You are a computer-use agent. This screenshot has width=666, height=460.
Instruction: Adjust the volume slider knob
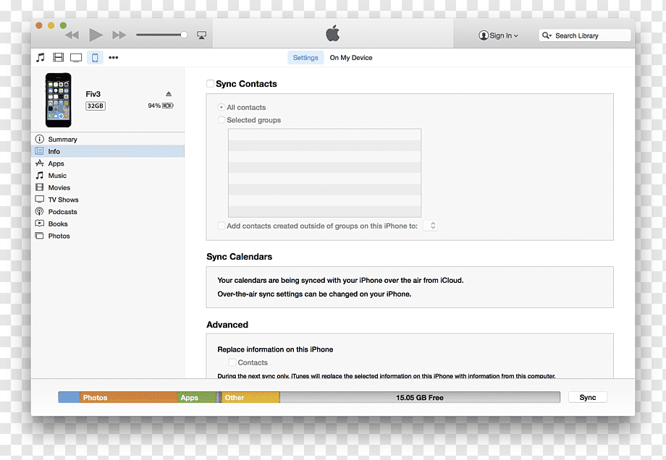pos(184,35)
